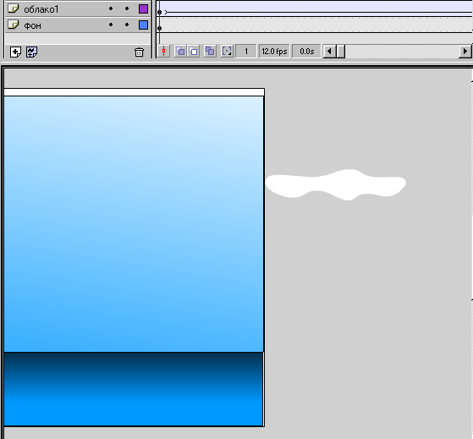This screenshot has width=473, height=439.
Task: Click timeline scrollbar right arrow
Action: [x=465, y=52]
